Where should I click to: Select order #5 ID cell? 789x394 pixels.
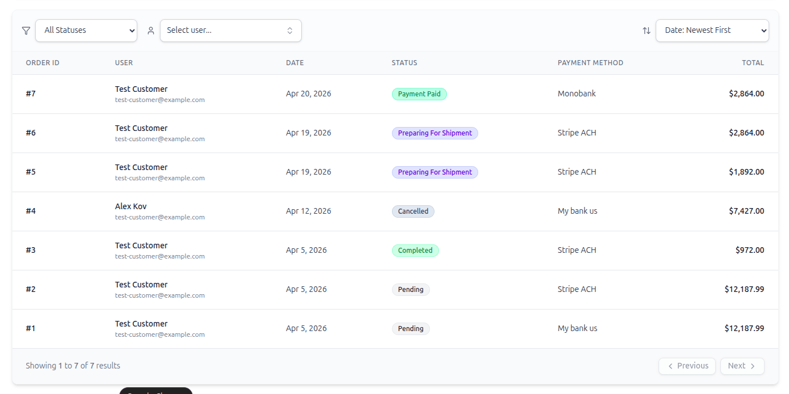pyautogui.click(x=31, y=172)
